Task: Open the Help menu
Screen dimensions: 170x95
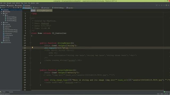Action: point(37,3)
